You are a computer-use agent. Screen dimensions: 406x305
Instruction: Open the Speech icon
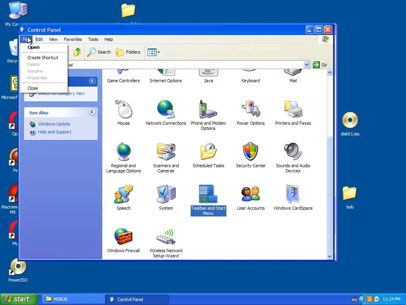pyautogui.click(x=124, y=194)
